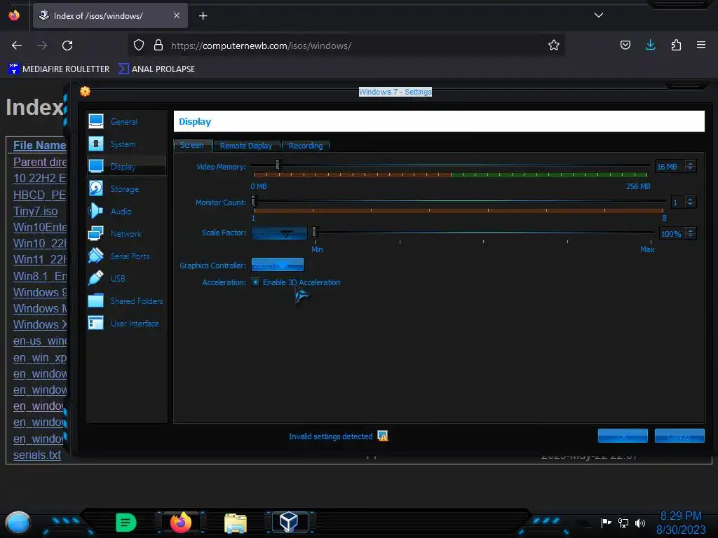Click Firefox icon in taskbar
Viewport: 718px width, 538px height.
click(x=181, y=522)
